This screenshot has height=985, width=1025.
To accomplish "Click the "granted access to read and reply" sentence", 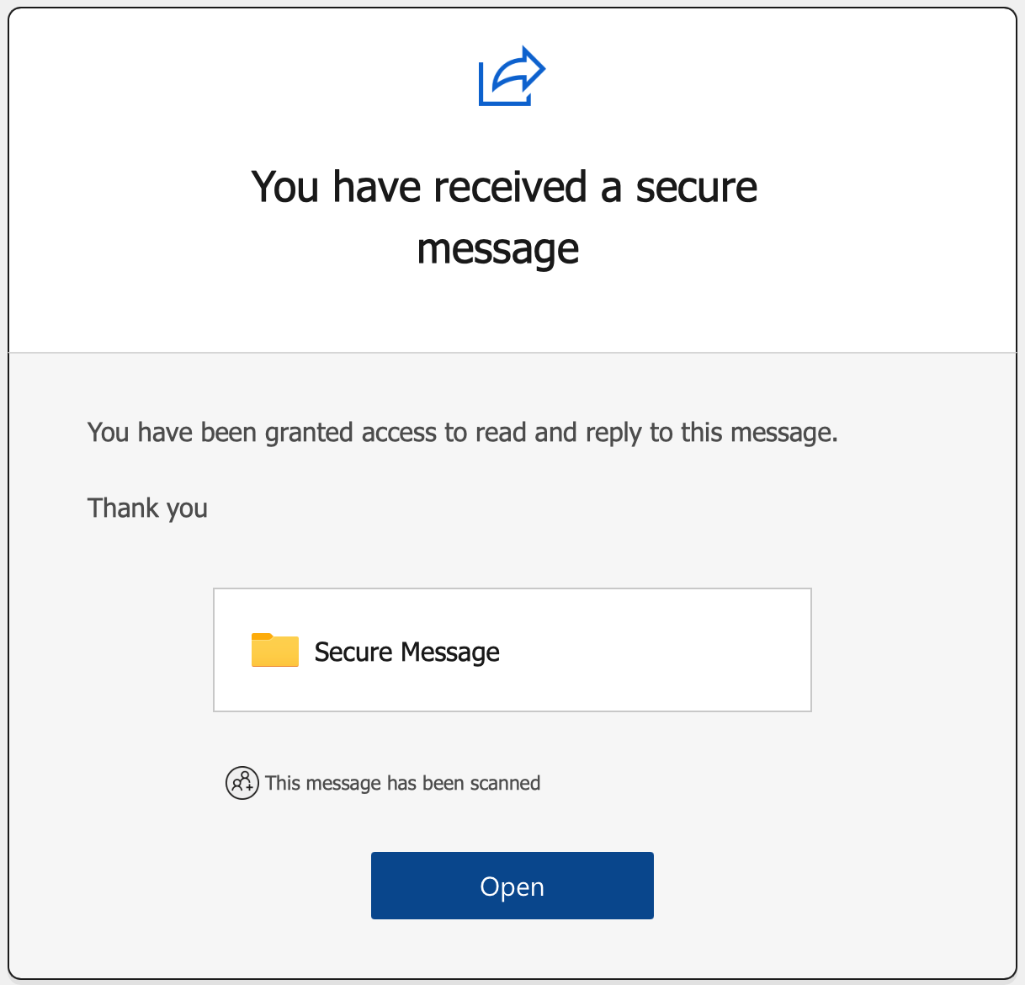I will click(x=462, y=433).
